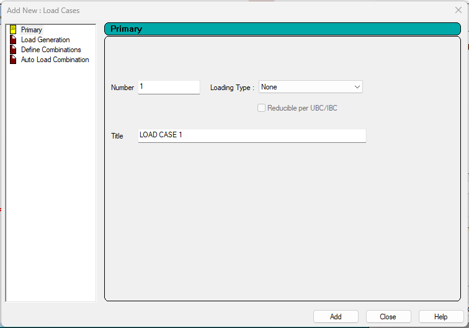Enable the Reducible per UBC/IBC checkbox
This screenshot has height=328, width=469.
pos(261,108)
